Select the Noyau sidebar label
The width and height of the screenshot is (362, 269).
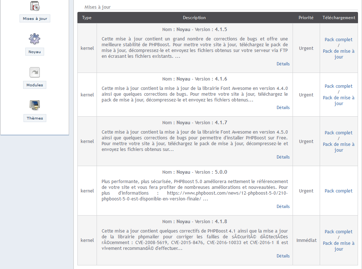(35, 52)
